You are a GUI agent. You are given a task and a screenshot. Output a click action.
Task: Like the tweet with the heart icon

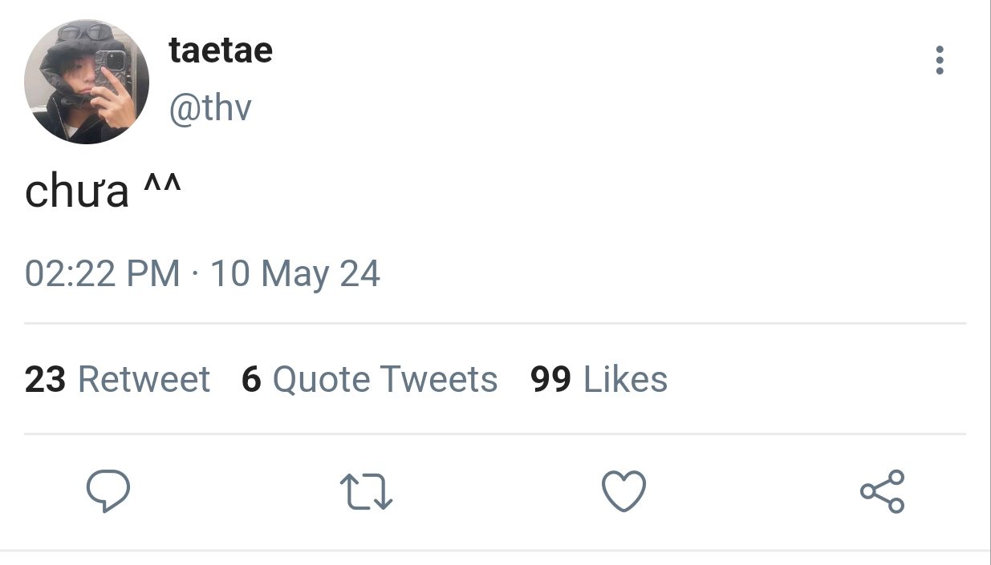623,491
